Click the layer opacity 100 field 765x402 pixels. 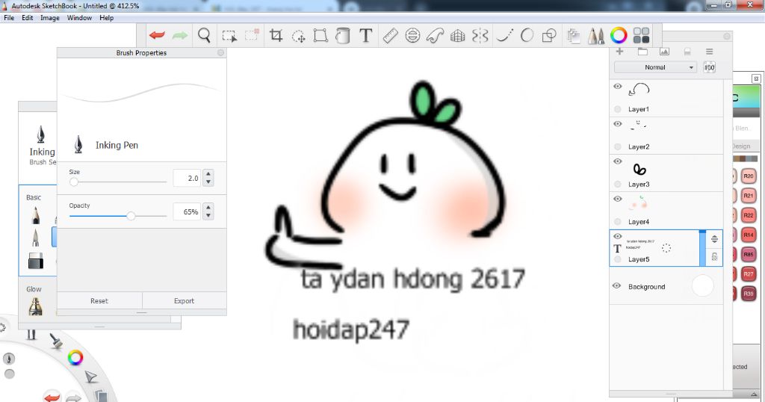click(710, 67)
